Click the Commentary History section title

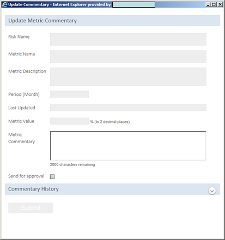33,189
